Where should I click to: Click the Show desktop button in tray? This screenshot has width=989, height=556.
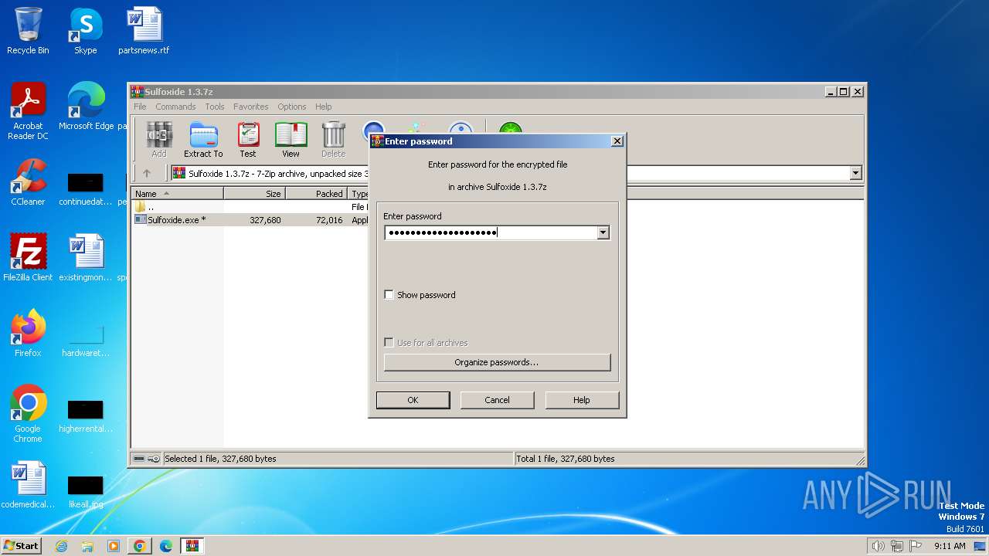point(981,546)
